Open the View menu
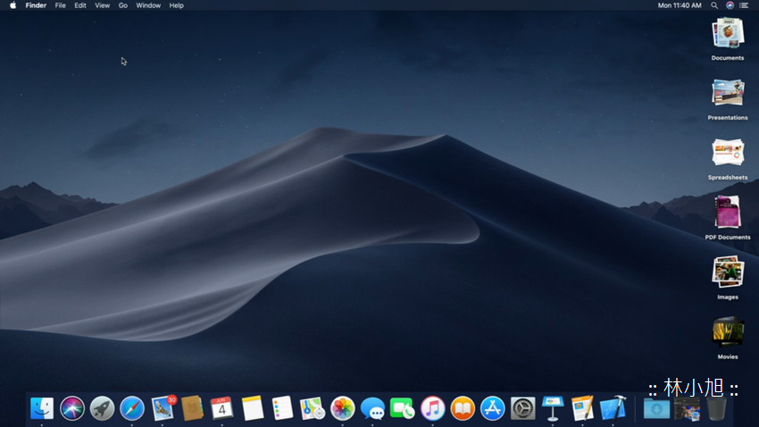The image size is (759, 427). [102, 5]
